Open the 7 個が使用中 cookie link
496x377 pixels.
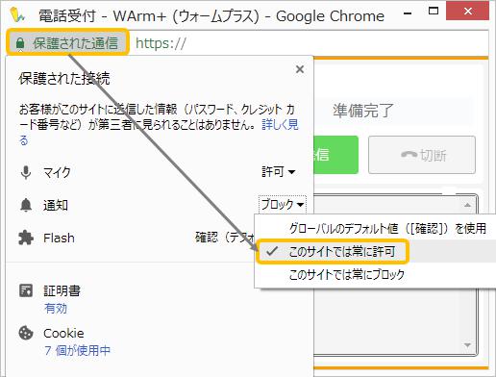[x=77, y=350]
